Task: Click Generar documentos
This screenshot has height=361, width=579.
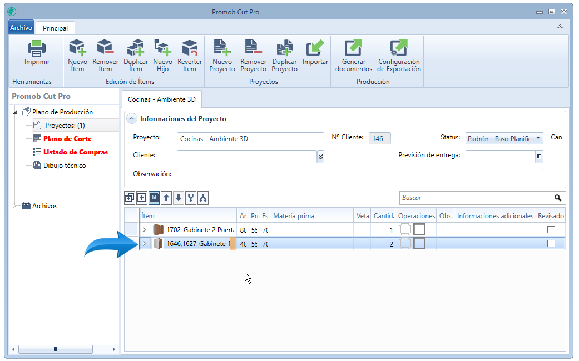Action: coord(353,56)
